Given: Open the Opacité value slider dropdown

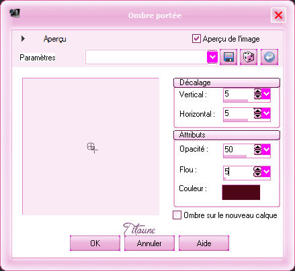Looking at the screenshot, I should pyautogui.click(x=266, y=150).
